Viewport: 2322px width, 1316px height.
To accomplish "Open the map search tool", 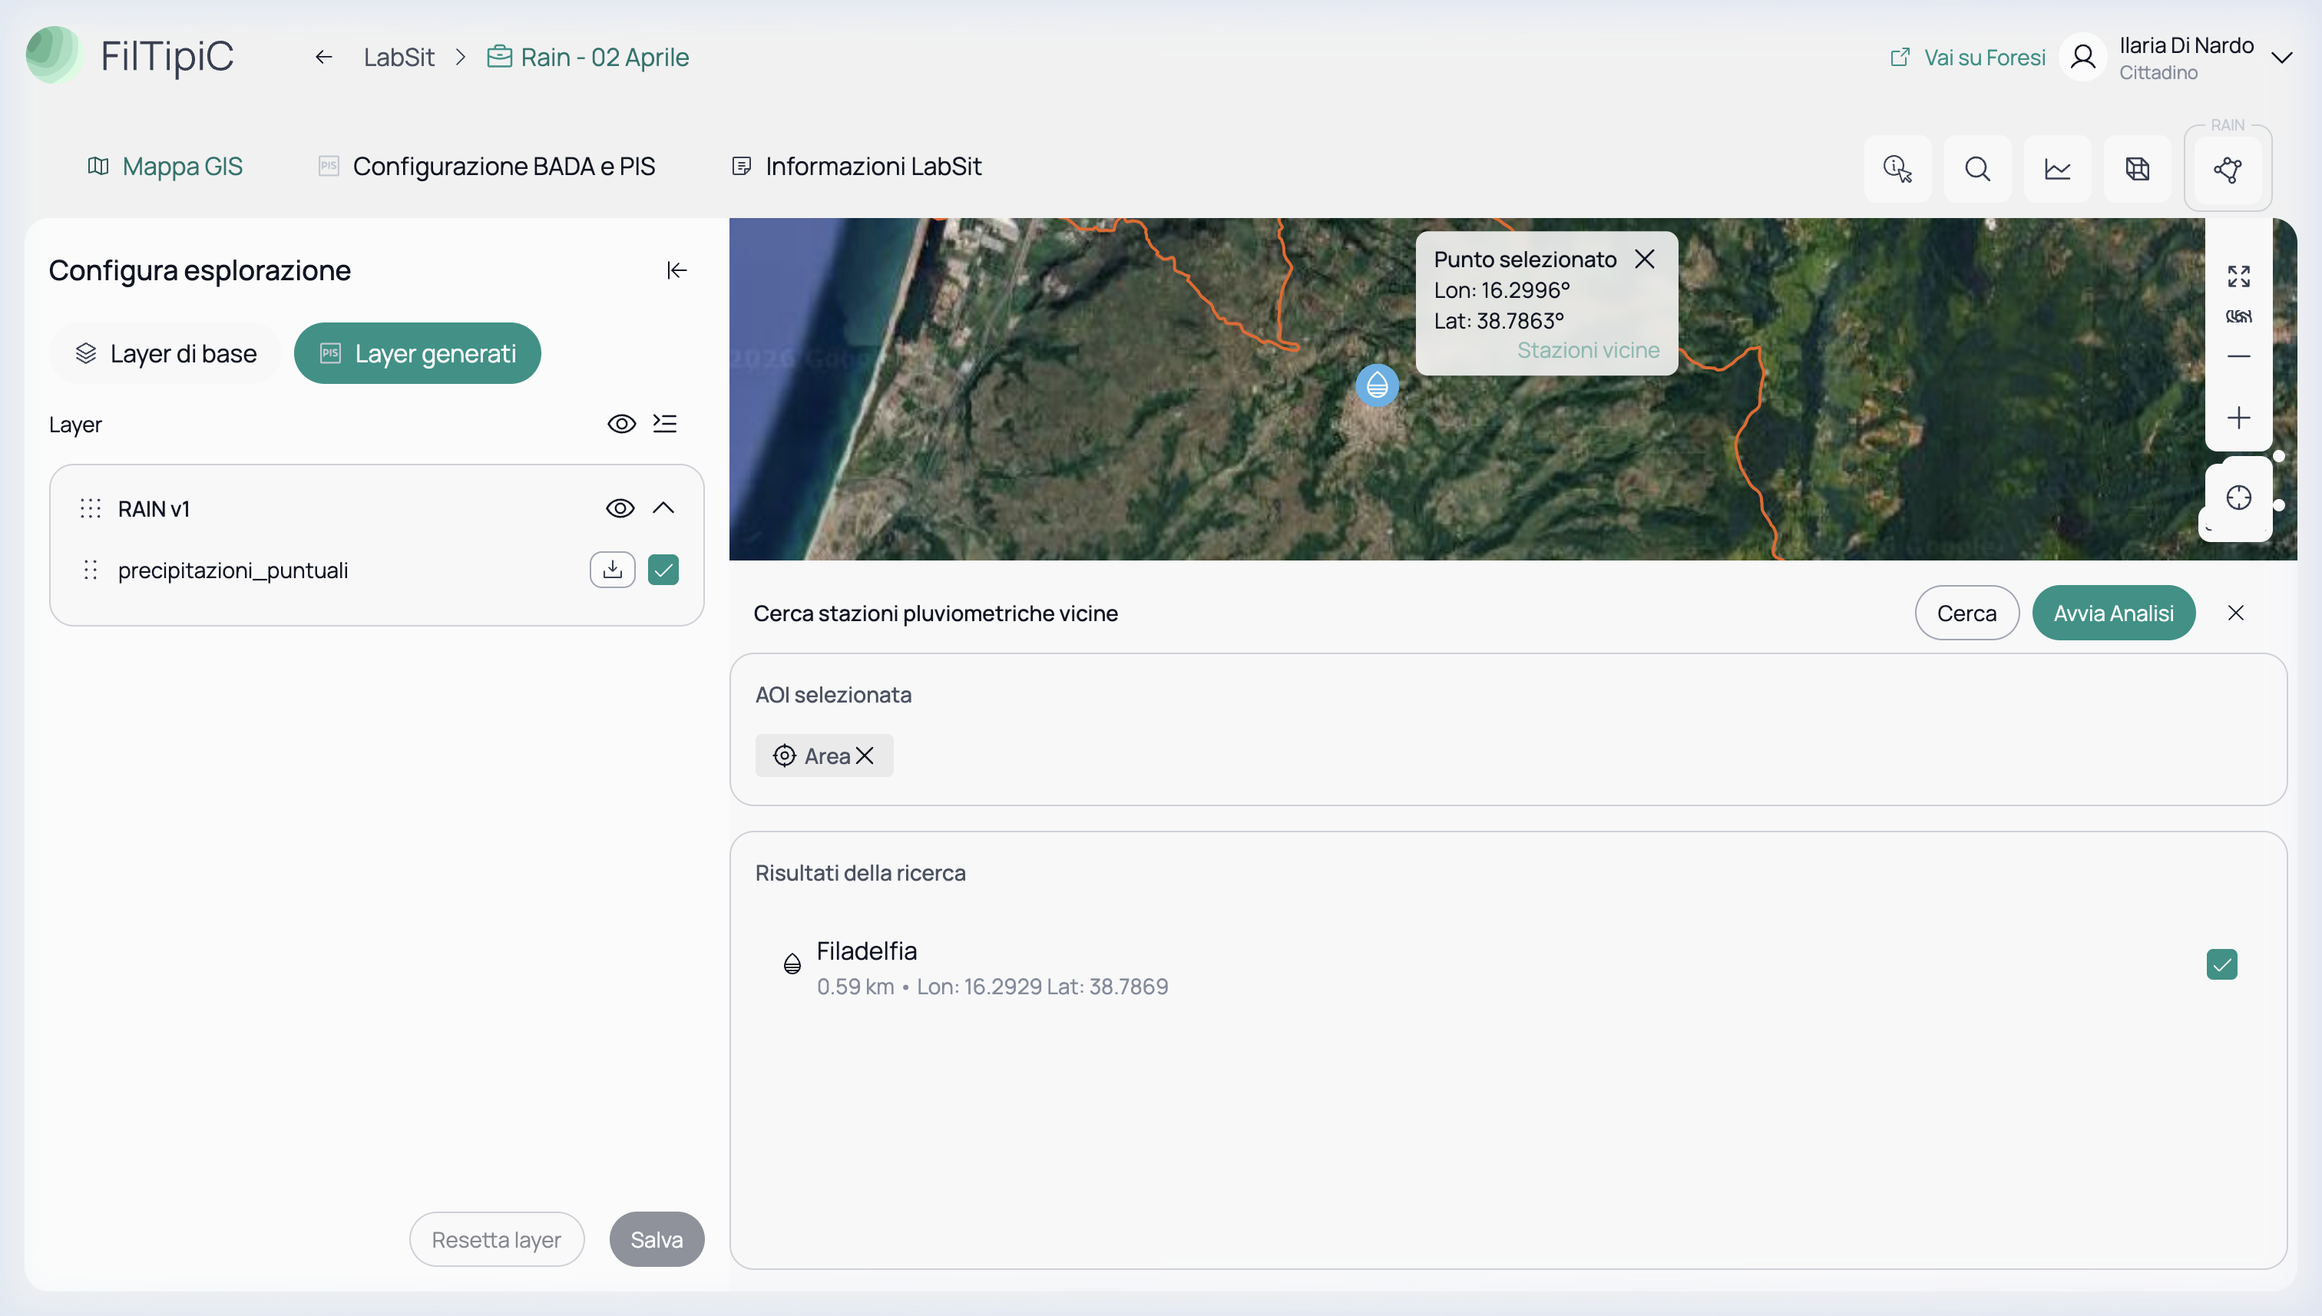I will tap(1978, 169).
